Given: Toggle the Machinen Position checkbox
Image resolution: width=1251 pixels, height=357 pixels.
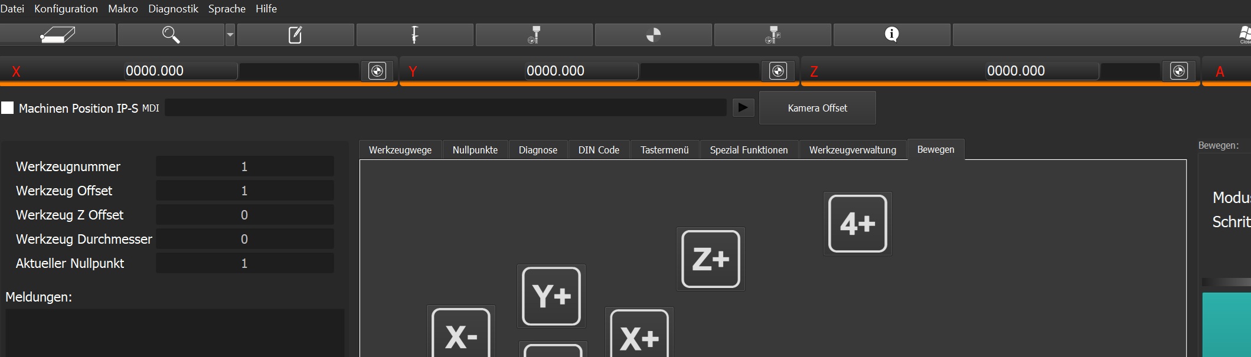Looking at the screenshot, I should pyautogui.click(x=8, y=108).
